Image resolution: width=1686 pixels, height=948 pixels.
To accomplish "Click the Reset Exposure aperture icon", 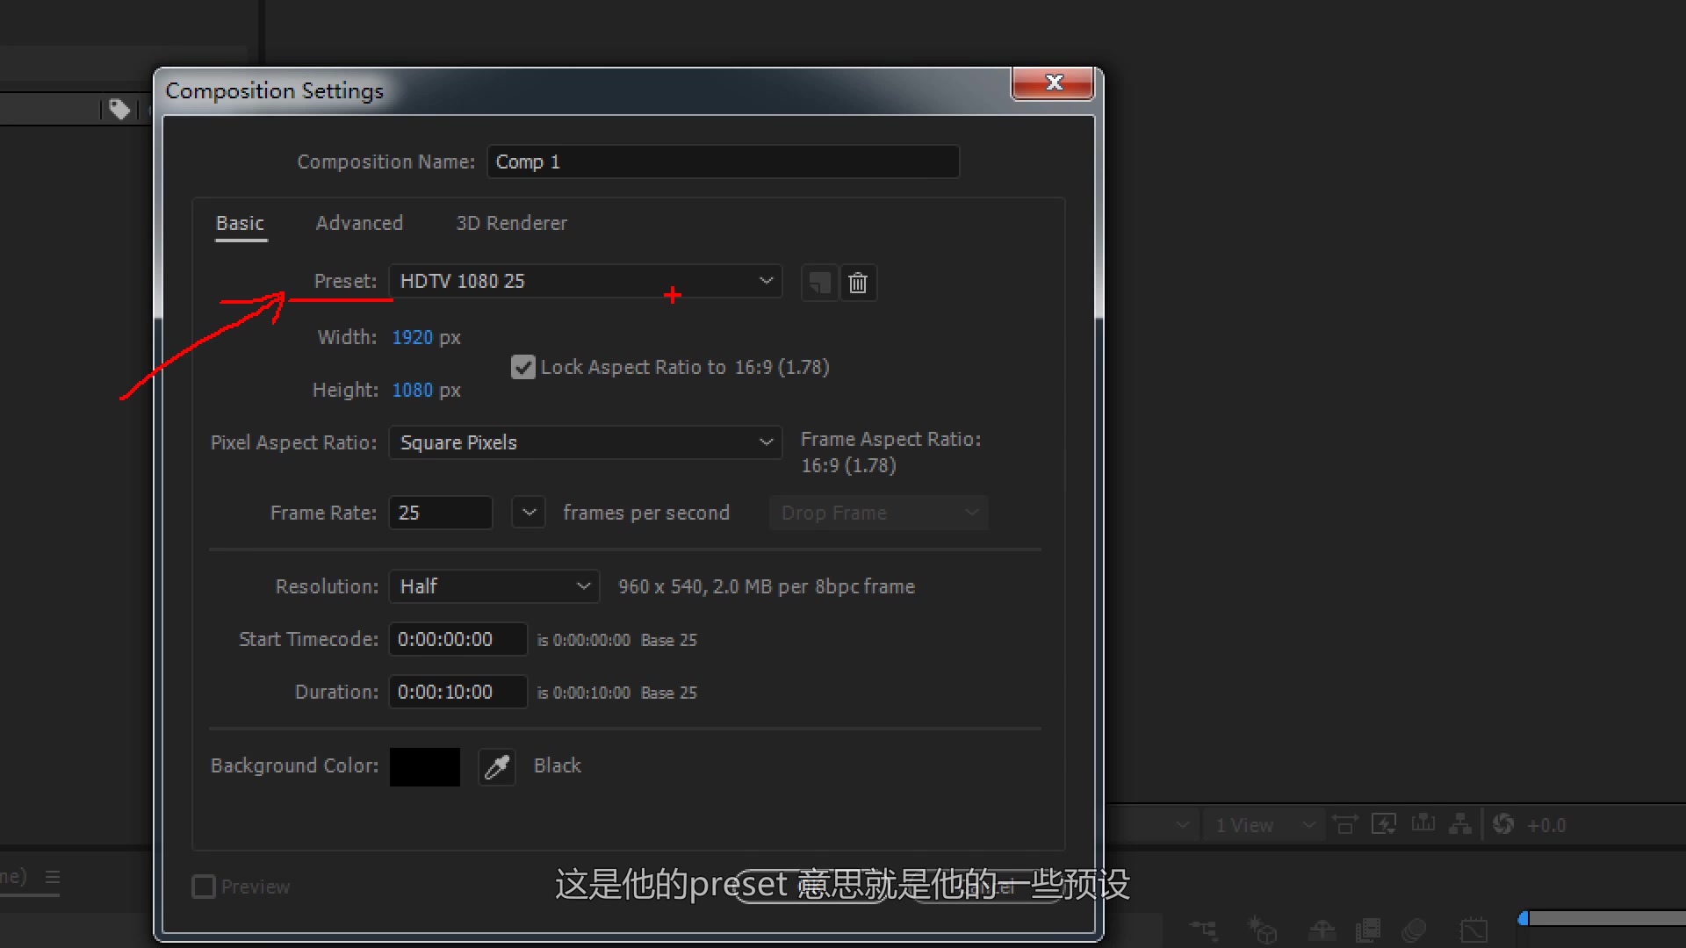I will (1503, 824).
